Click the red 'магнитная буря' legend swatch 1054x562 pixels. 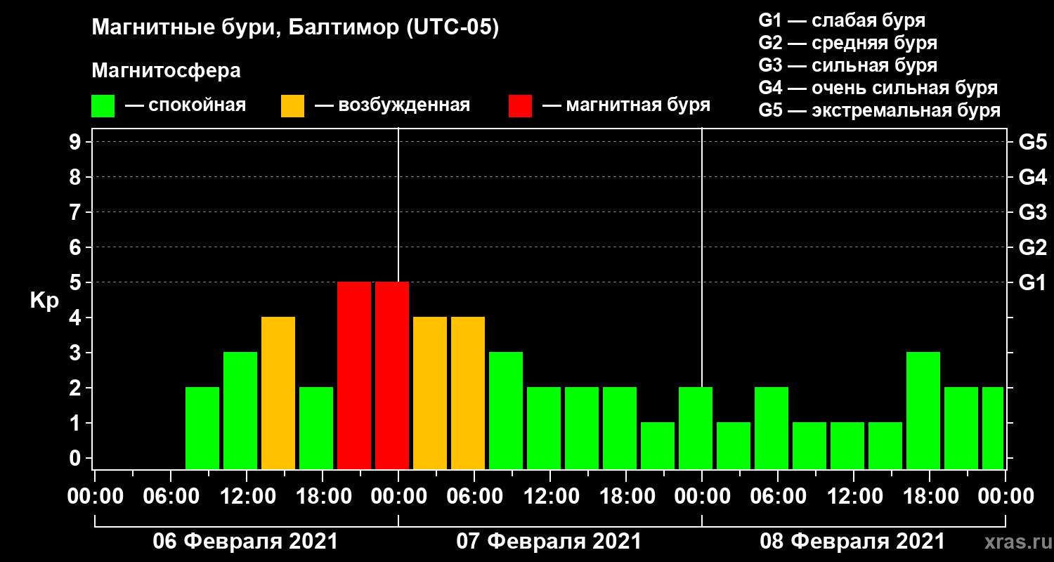point(520,106)
